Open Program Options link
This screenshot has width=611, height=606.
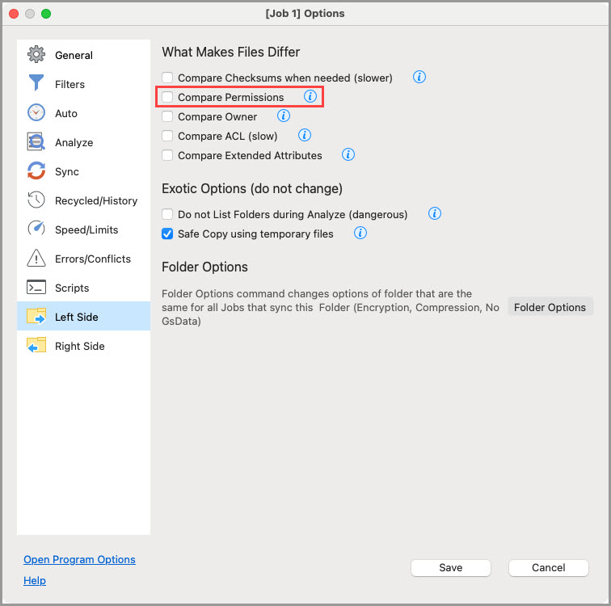[79, 559]
